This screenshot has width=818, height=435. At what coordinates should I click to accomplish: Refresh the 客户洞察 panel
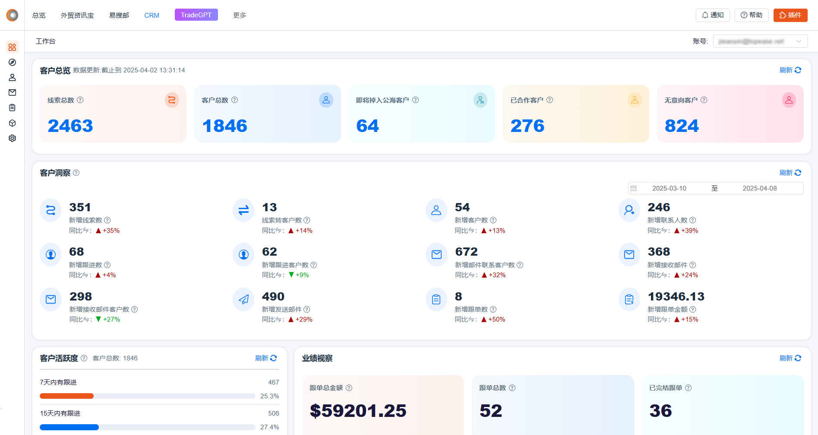pos(790,172)
